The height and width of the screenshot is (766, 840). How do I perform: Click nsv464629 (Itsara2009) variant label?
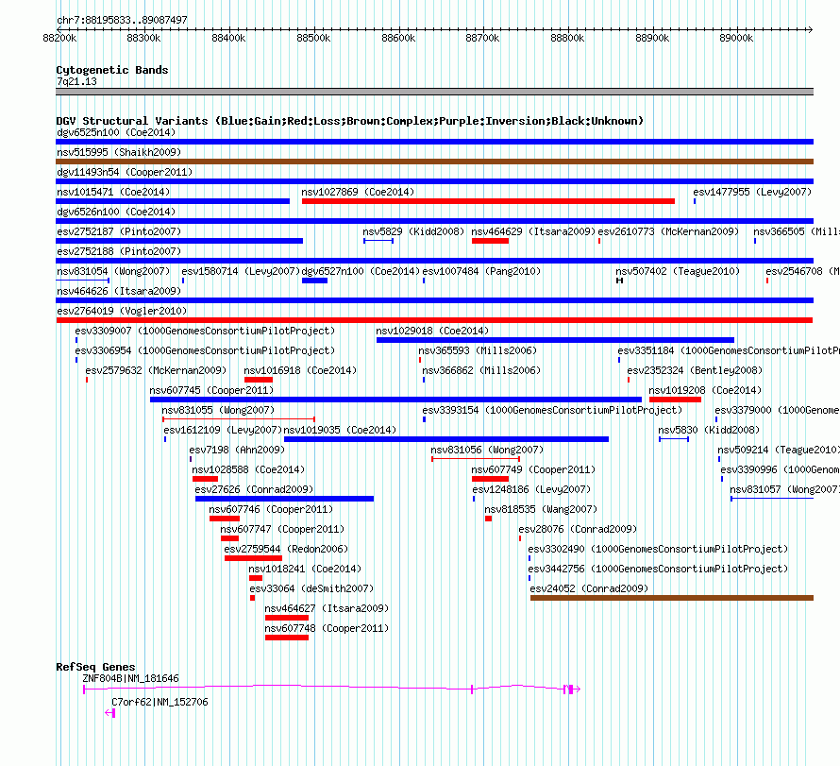pyautogui.click(x=533, y=231)
